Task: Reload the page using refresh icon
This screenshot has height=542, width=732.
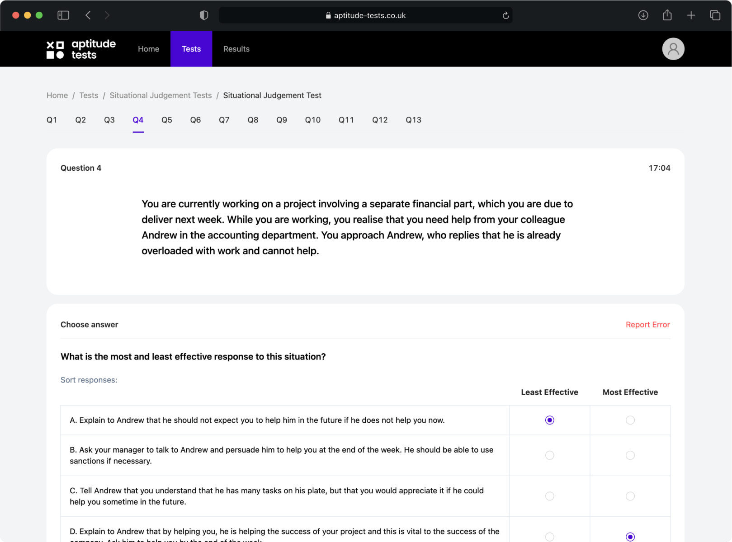Action: [x=505, y=15]
